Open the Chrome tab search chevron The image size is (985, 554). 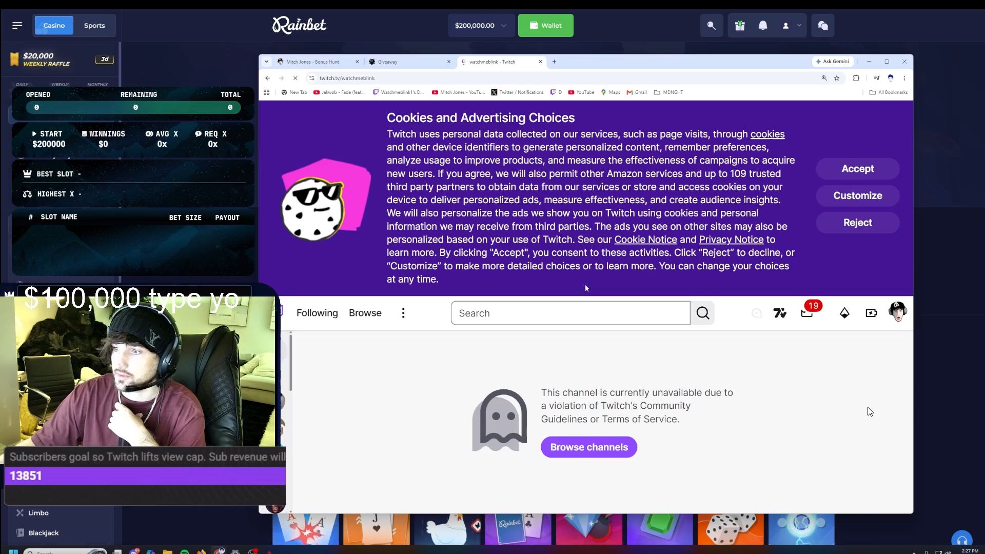point(266,62)
